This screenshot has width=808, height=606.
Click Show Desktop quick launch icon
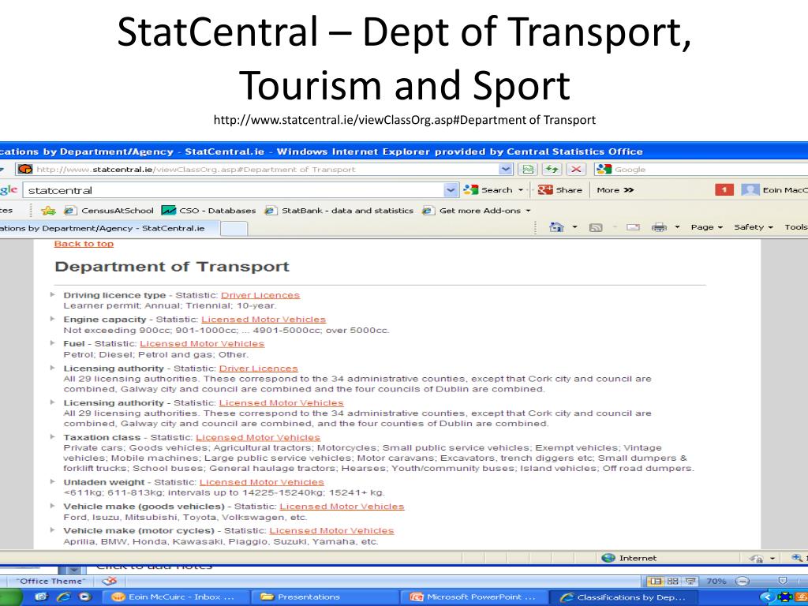[x=42, y=597]
